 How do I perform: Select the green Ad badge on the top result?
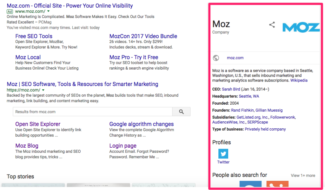(10, 11)
